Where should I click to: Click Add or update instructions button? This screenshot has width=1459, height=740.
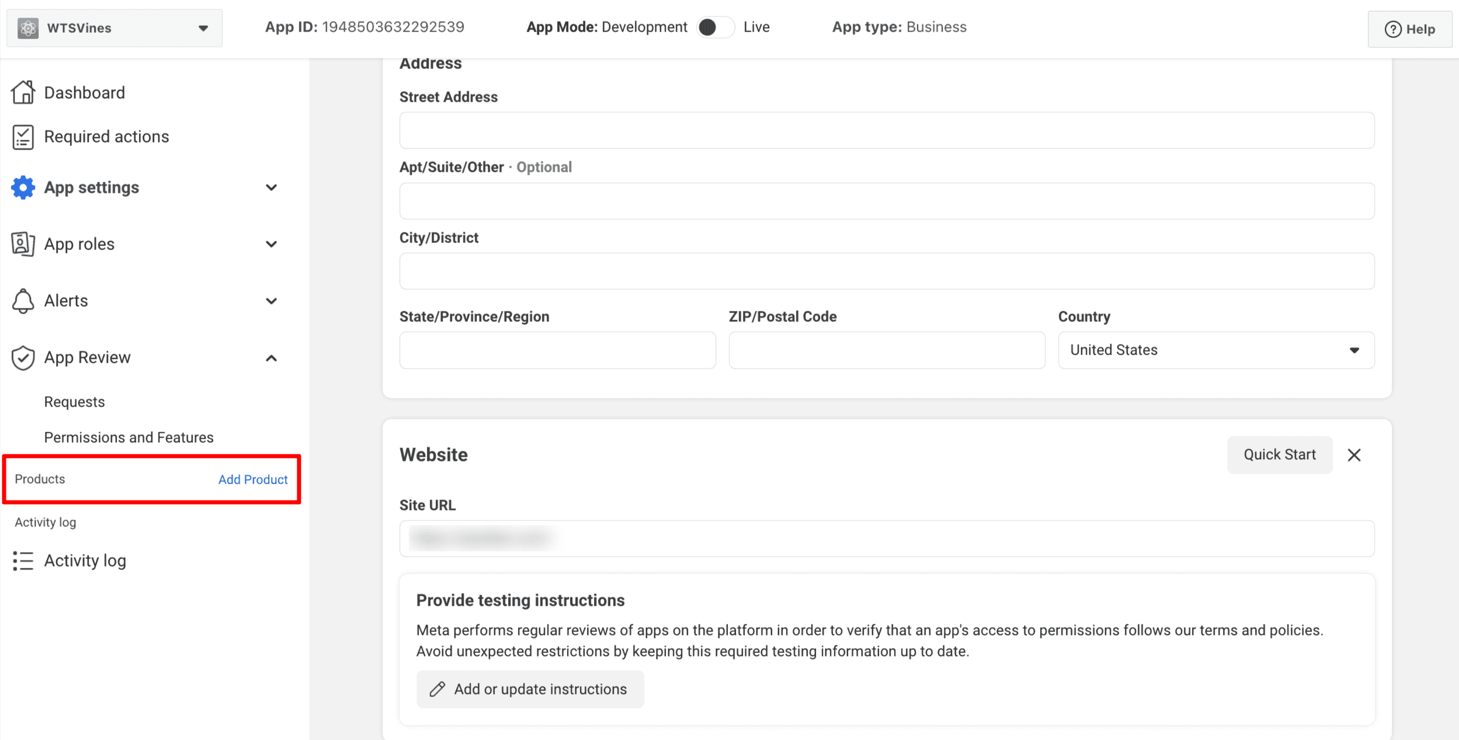click(530, 689)
